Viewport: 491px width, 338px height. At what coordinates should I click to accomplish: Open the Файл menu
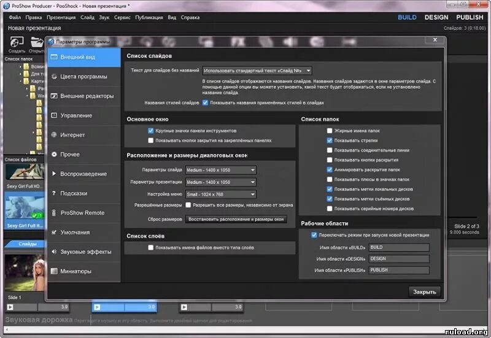point(15,17)
